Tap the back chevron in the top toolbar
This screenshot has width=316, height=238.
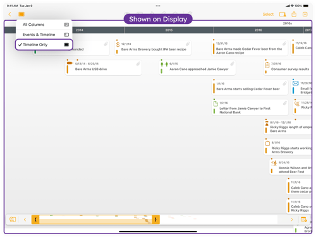[9, 14]
